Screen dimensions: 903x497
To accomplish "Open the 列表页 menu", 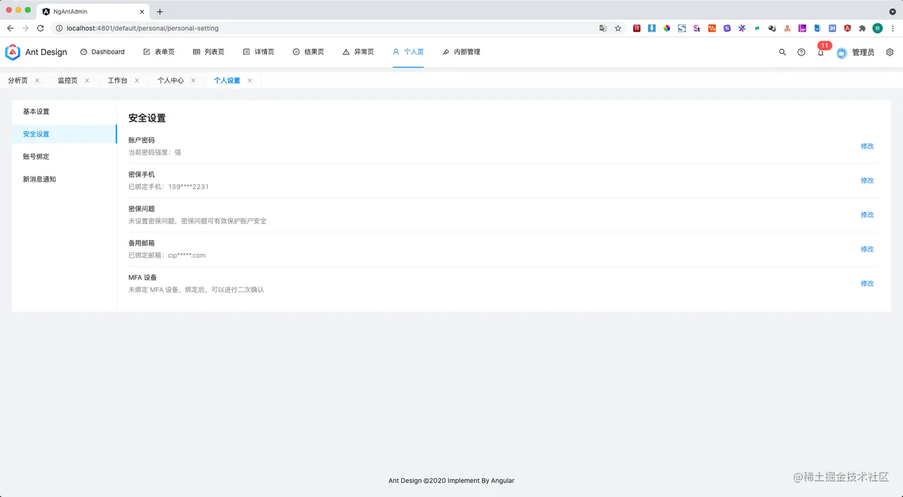I will (208, 52).
